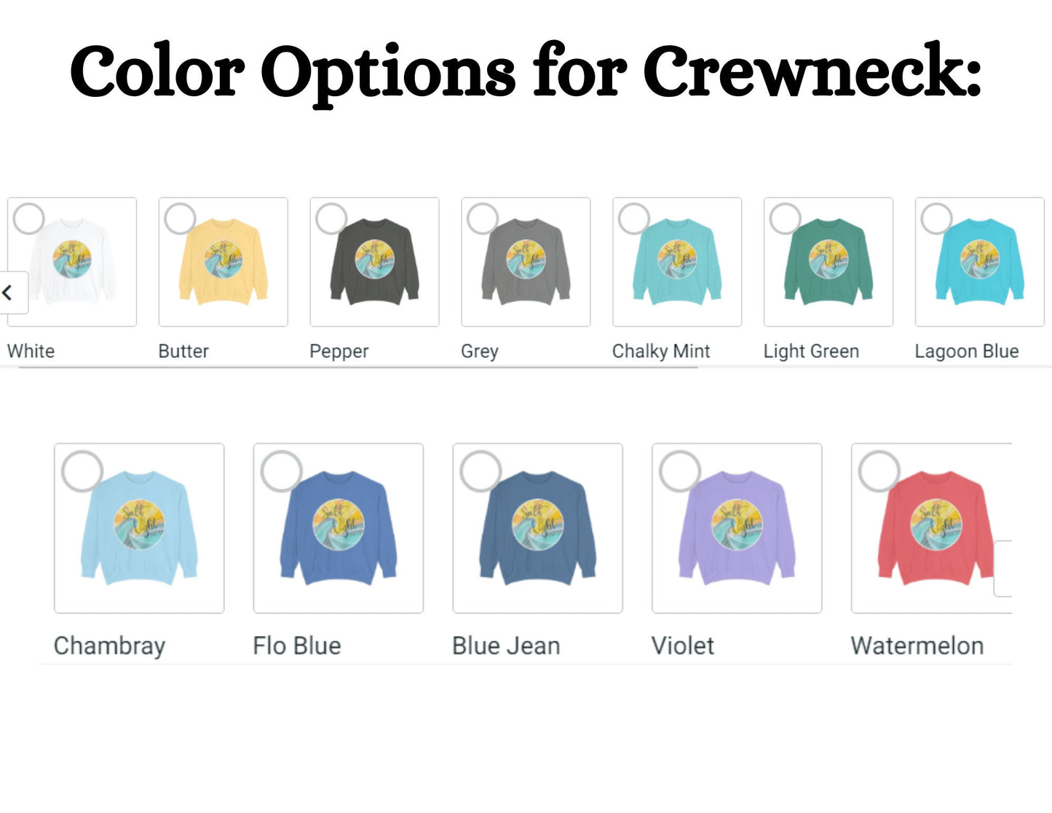This screenshot has height=813, width=1052.
Task: Click the Lagoon Blue label text
Action: click(x=967, y=351)
